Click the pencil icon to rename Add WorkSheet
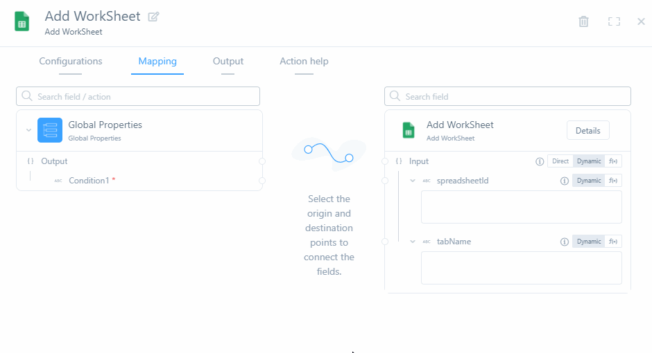The height and width of the screenshot is (353, 652). pyautogui.click(x=154, y=17)
